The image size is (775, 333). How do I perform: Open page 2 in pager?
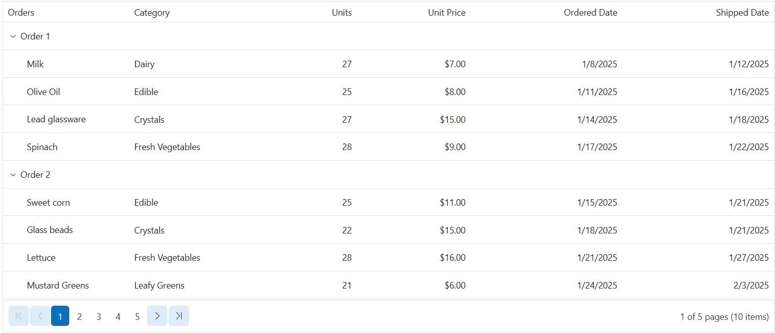(79, 316)
